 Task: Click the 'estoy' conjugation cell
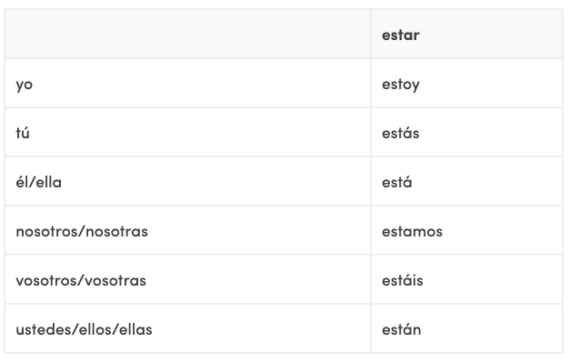466,83
